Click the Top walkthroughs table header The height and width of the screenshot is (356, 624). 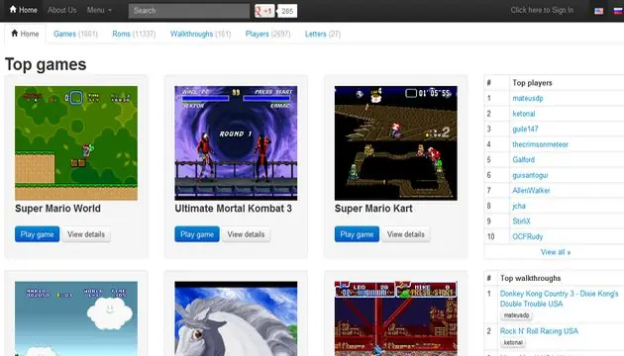(531, 278)
